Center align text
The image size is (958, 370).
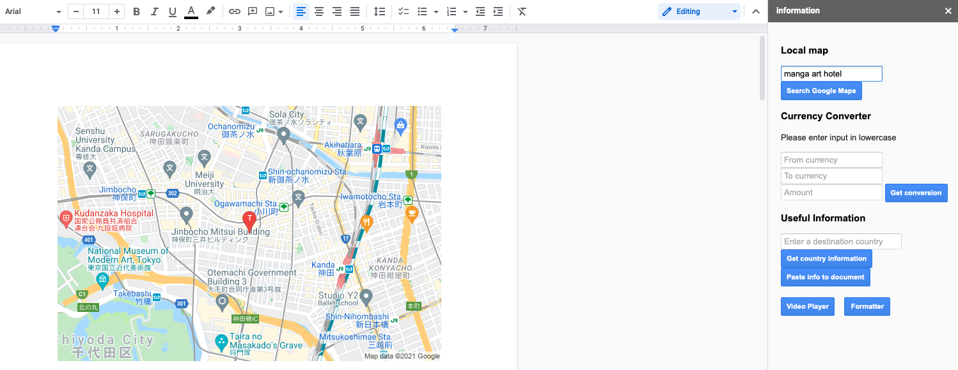[319, 11]
